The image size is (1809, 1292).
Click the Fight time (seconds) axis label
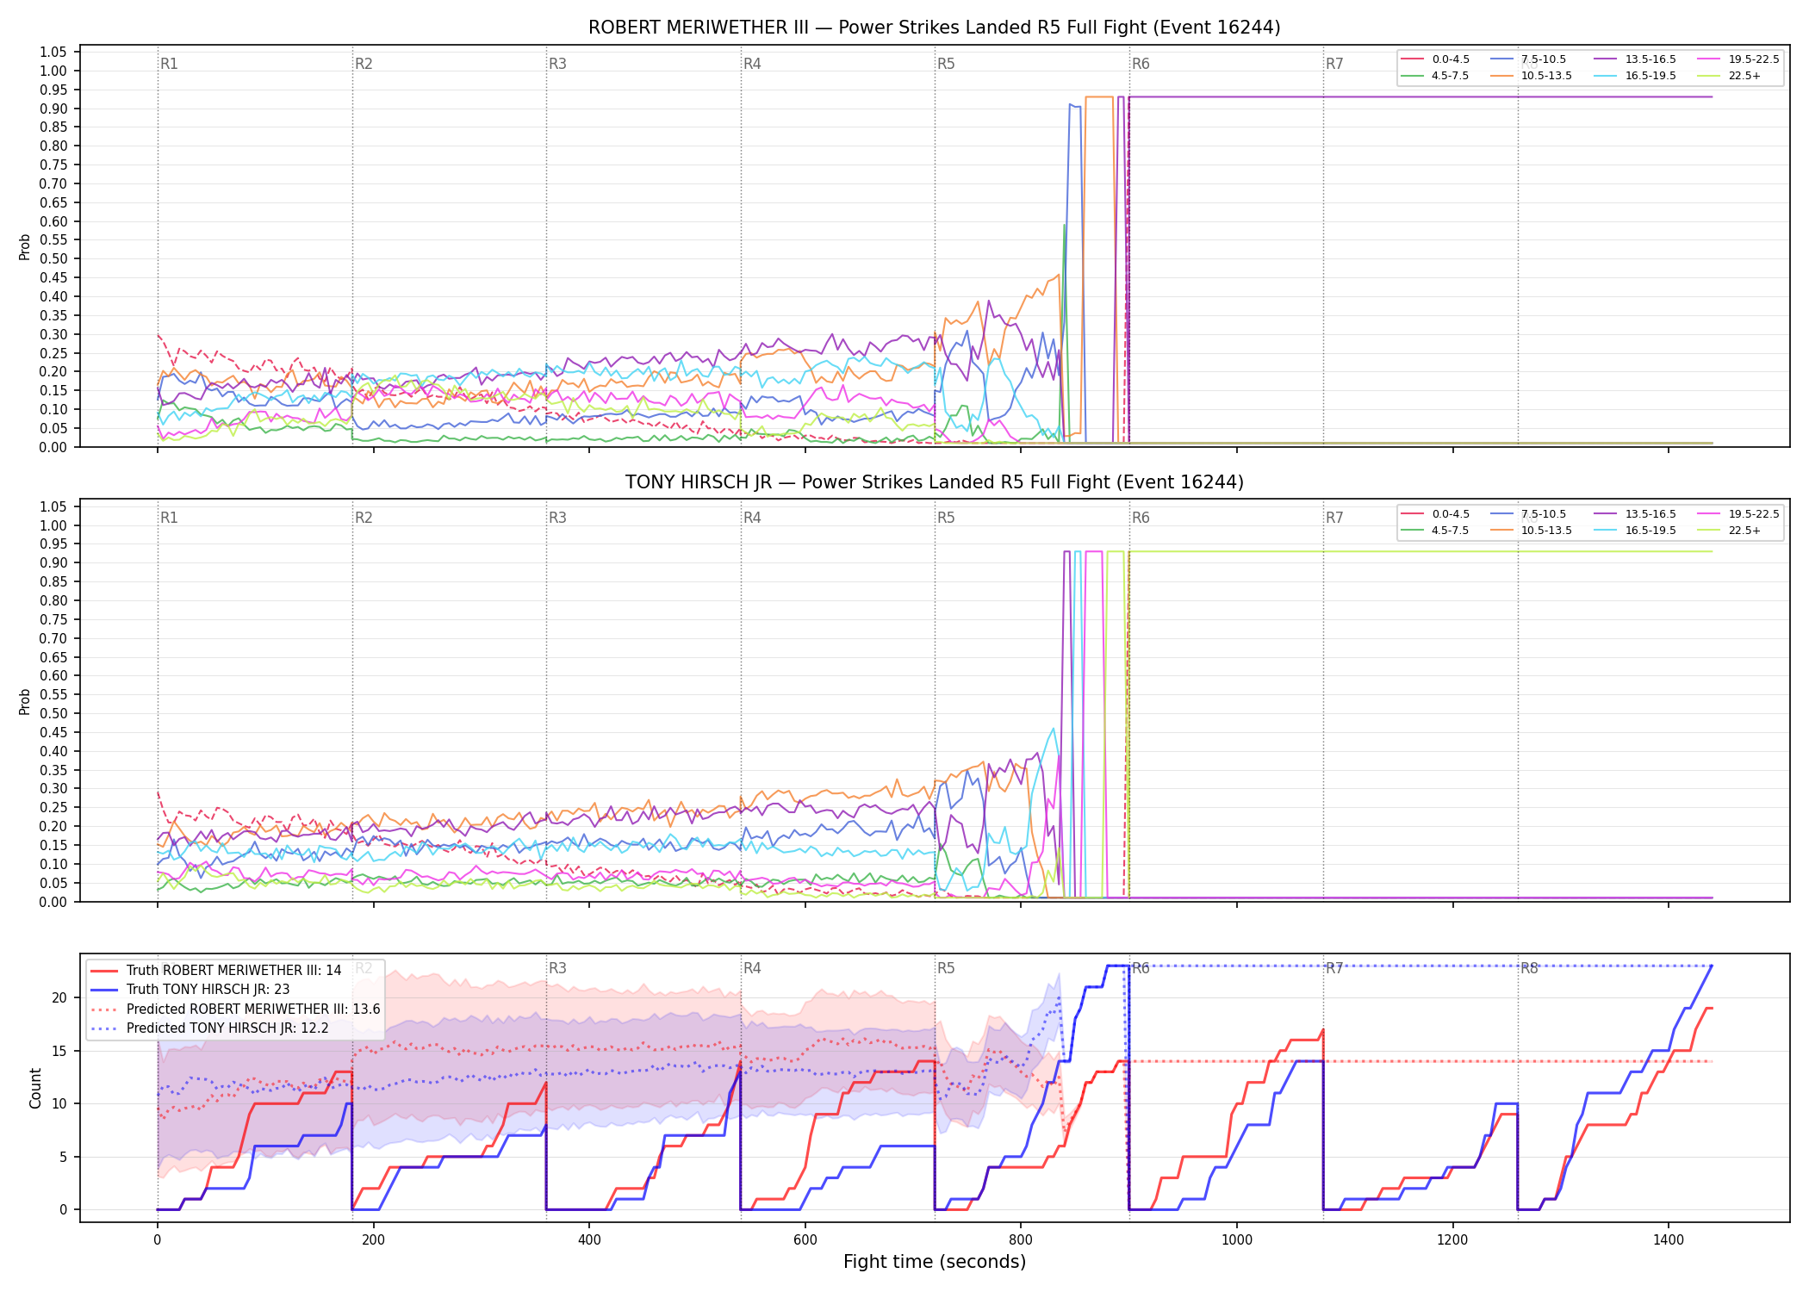coord(935,1262)
